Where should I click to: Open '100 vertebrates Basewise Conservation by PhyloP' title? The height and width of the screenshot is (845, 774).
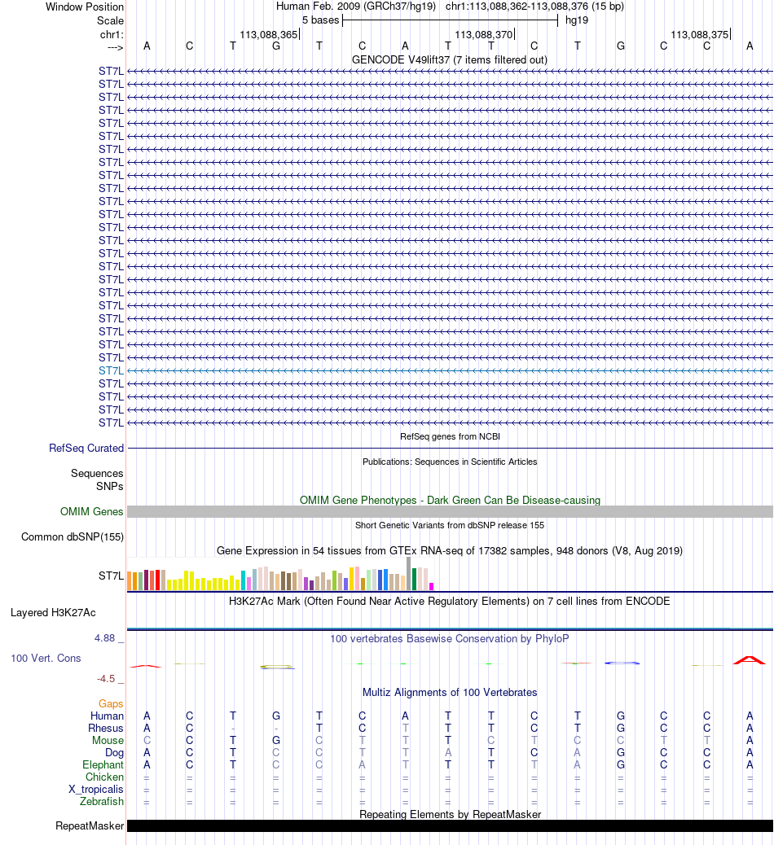point(450,638)
